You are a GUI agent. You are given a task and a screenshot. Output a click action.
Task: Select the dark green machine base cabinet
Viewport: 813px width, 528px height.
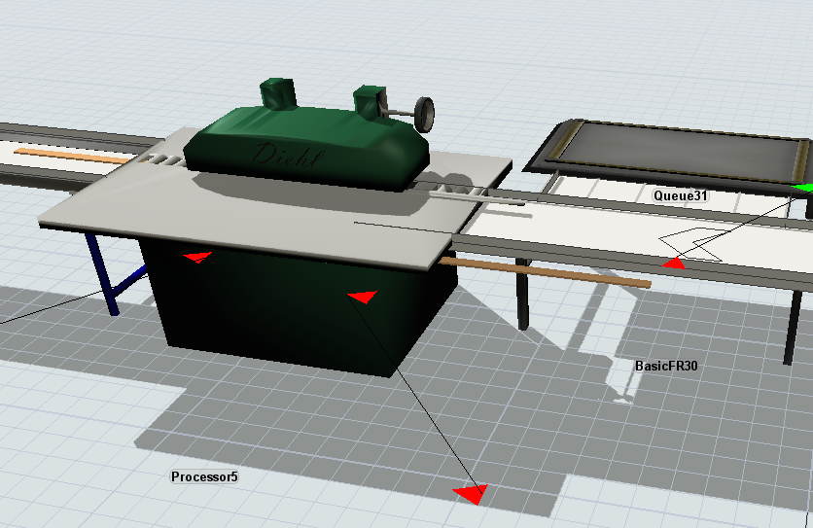[x=292, y=321]
